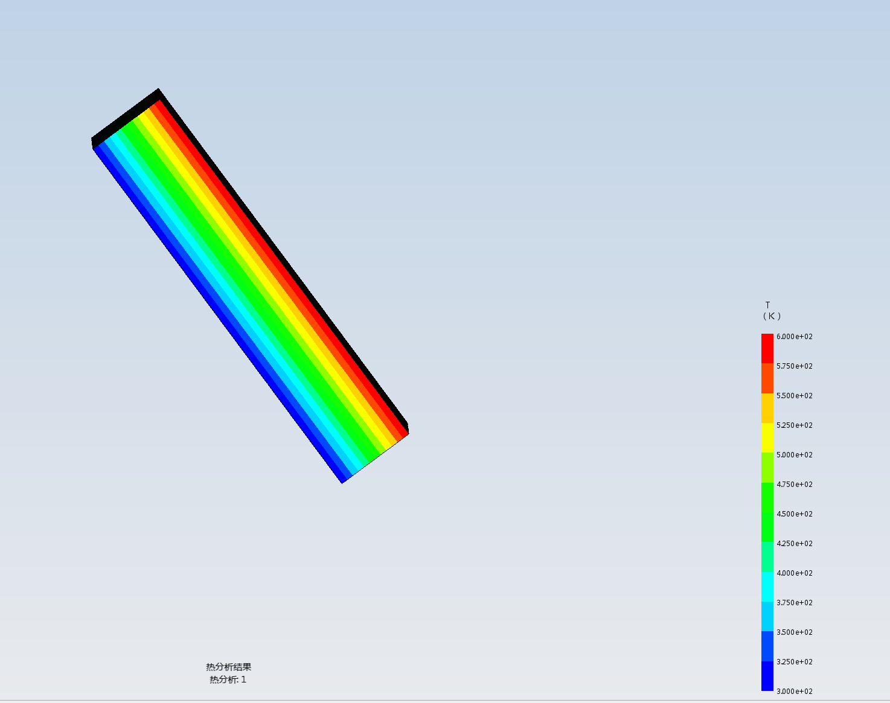Select the mint green legend band
Screen dimensions: 890x703
[767, 557]
